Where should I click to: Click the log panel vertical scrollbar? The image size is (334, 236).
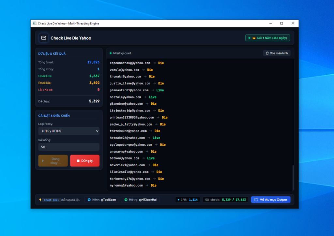tap(293, 178)
